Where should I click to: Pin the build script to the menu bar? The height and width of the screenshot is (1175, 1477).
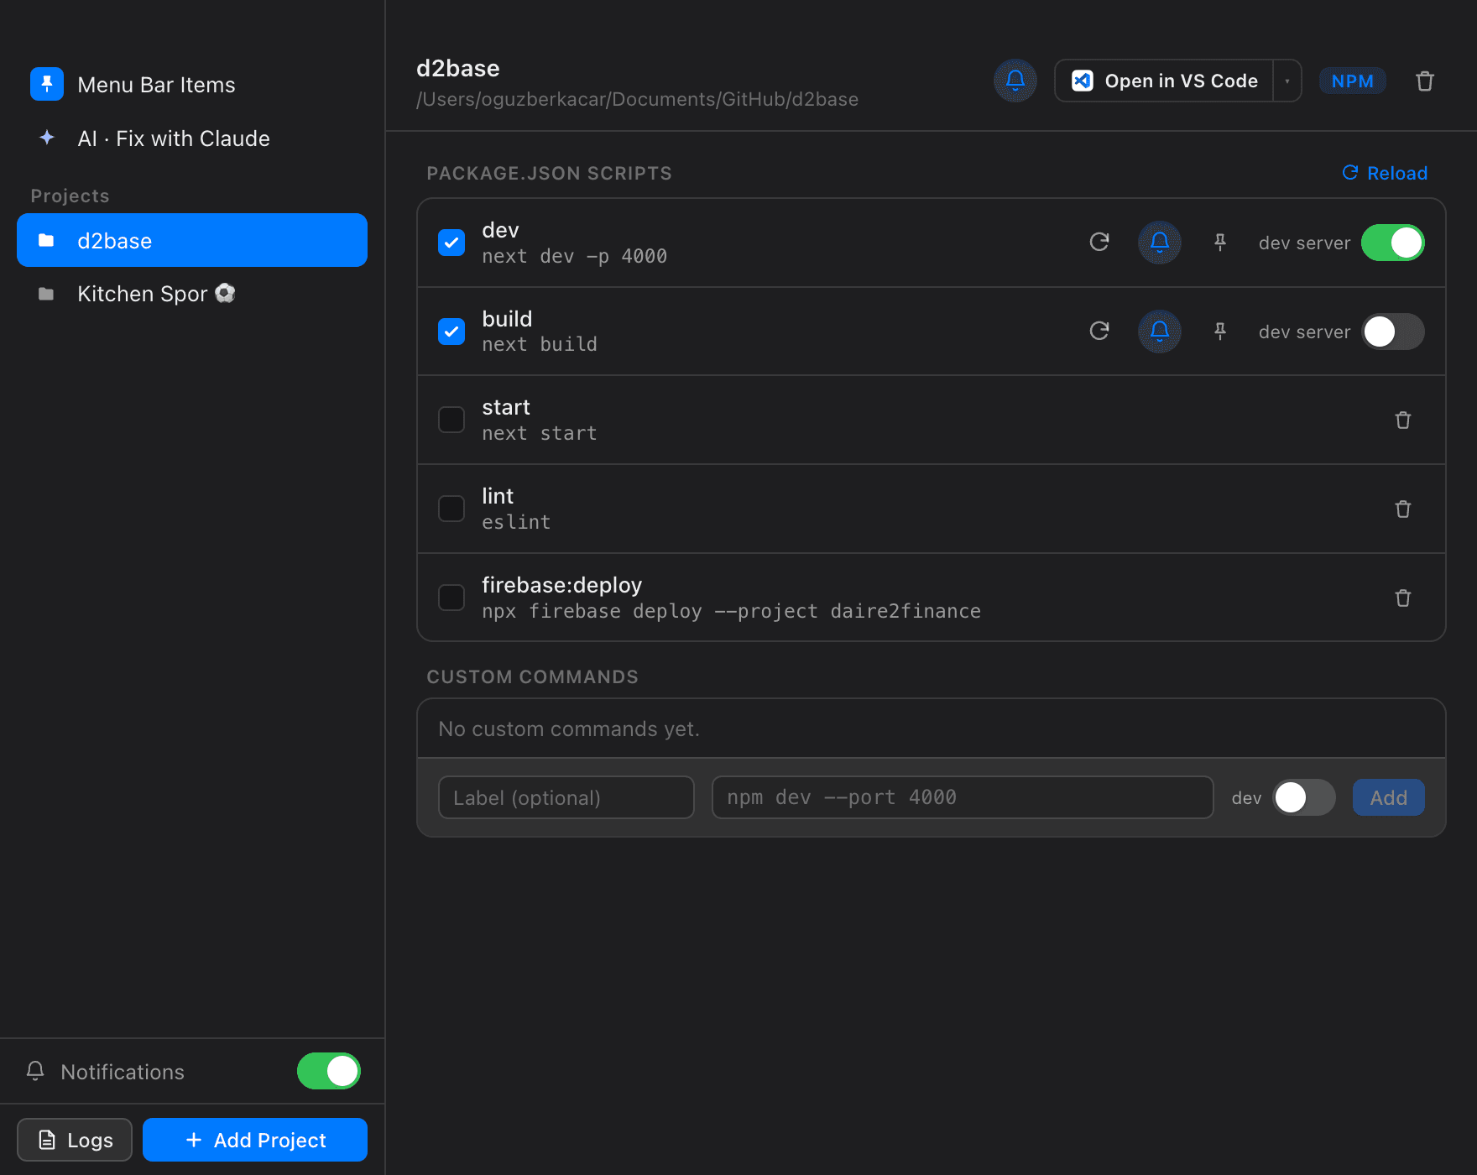(x=1219, y=332)
